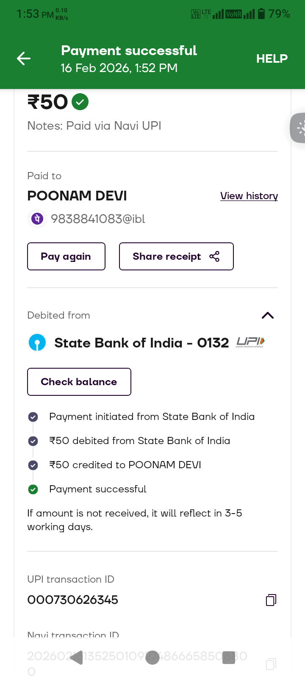Collapse the Debited from section
This screenshot has width=305, height=678.
click(268, 315)
